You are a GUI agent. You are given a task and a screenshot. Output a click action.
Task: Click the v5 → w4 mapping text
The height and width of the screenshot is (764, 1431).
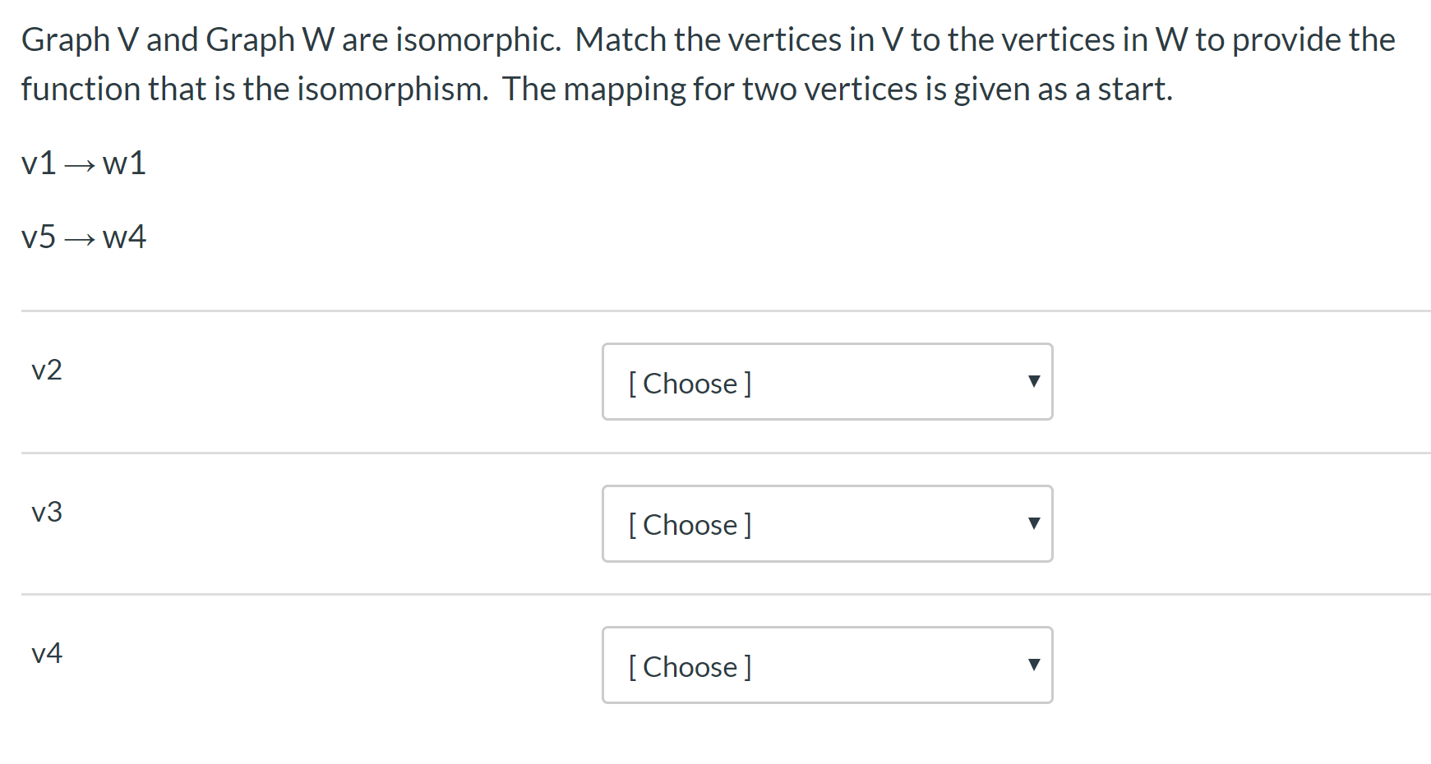click(84, 237)
